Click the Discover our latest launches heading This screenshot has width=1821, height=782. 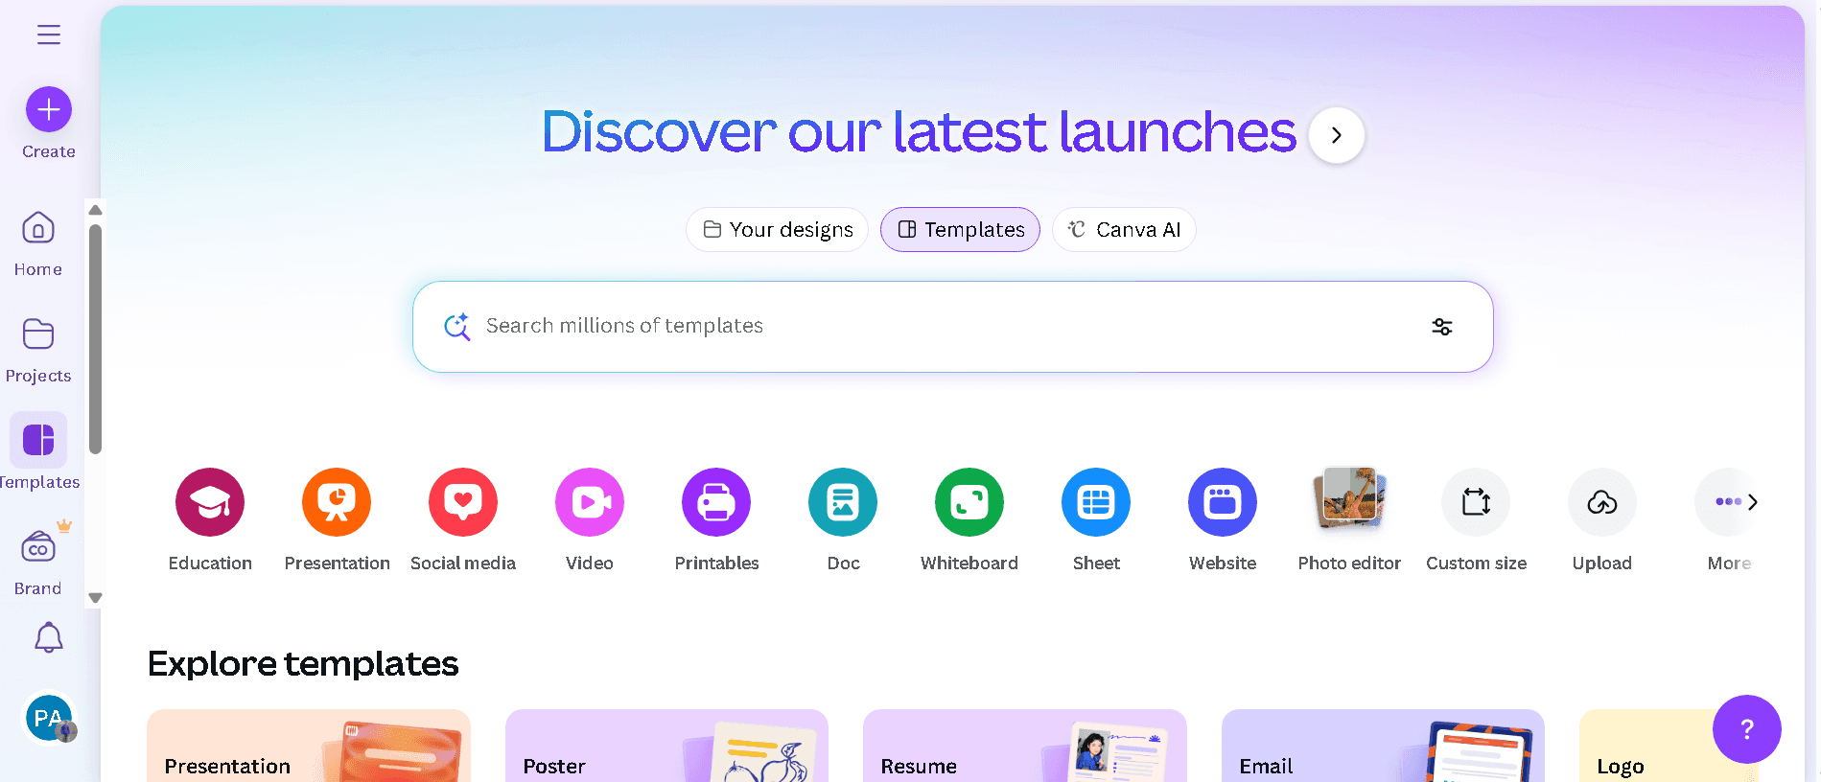tap(919, 131)
